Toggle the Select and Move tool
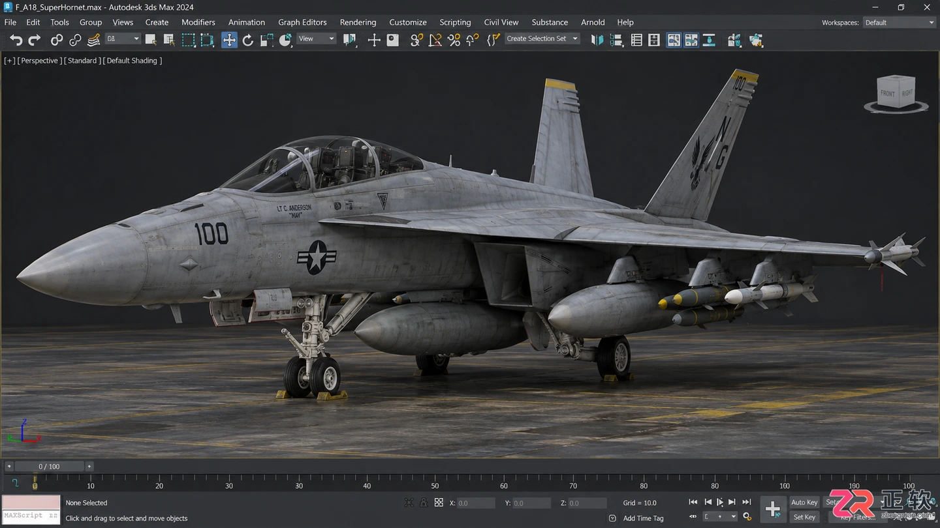The width and height of the screenshot is (940, 528). (229, 40)
